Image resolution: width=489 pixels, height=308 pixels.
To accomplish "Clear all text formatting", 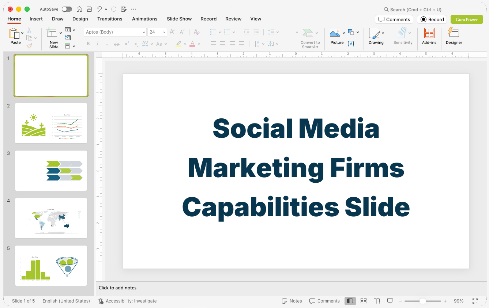I will coord(197,32).
